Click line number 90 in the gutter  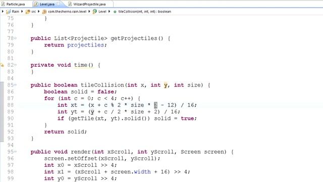[x=11, y=118]
